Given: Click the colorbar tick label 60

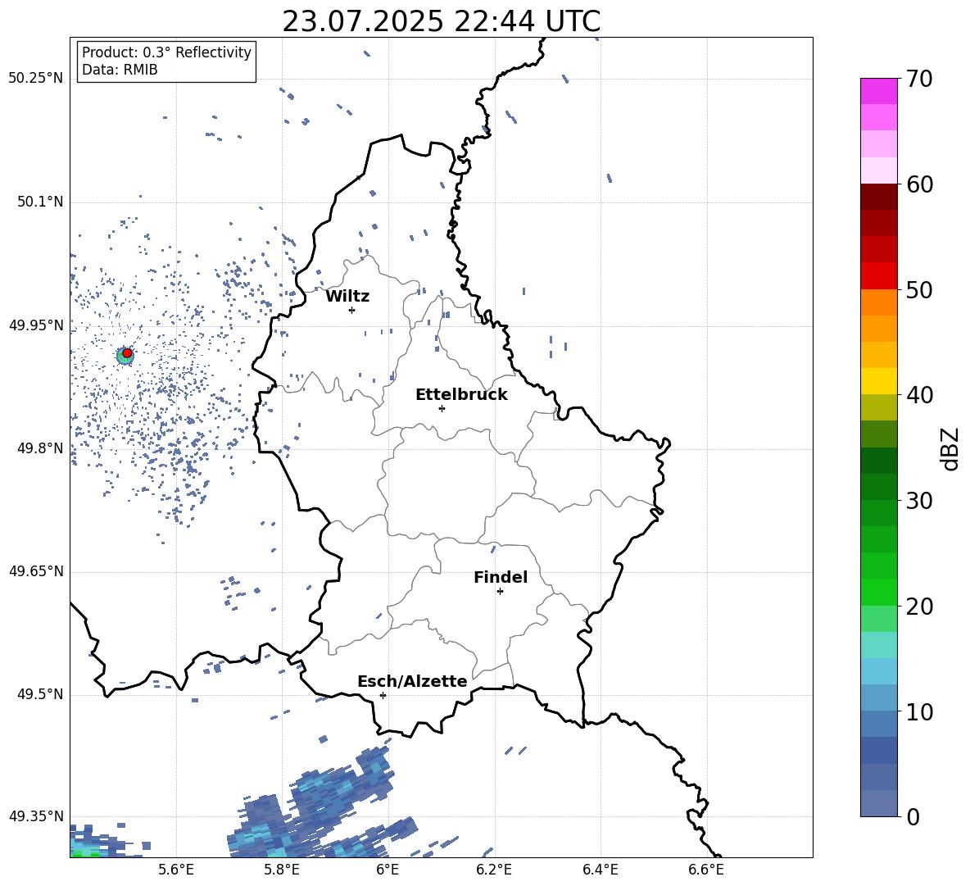Looking at the screenshot, I should [920, 184].
